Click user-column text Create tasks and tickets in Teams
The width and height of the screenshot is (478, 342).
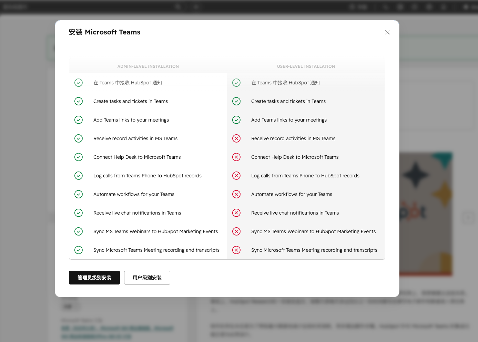click(288, 101)
